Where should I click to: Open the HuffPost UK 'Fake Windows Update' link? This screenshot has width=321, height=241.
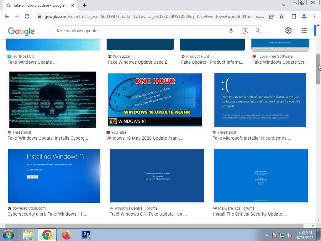click(32, 62)
